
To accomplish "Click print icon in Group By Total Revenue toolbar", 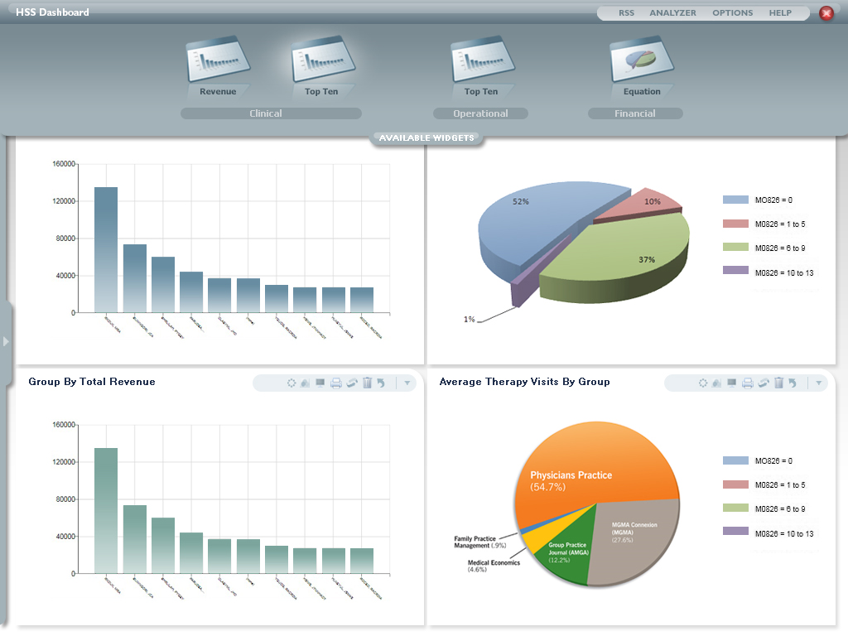I will tap(336, 383).
